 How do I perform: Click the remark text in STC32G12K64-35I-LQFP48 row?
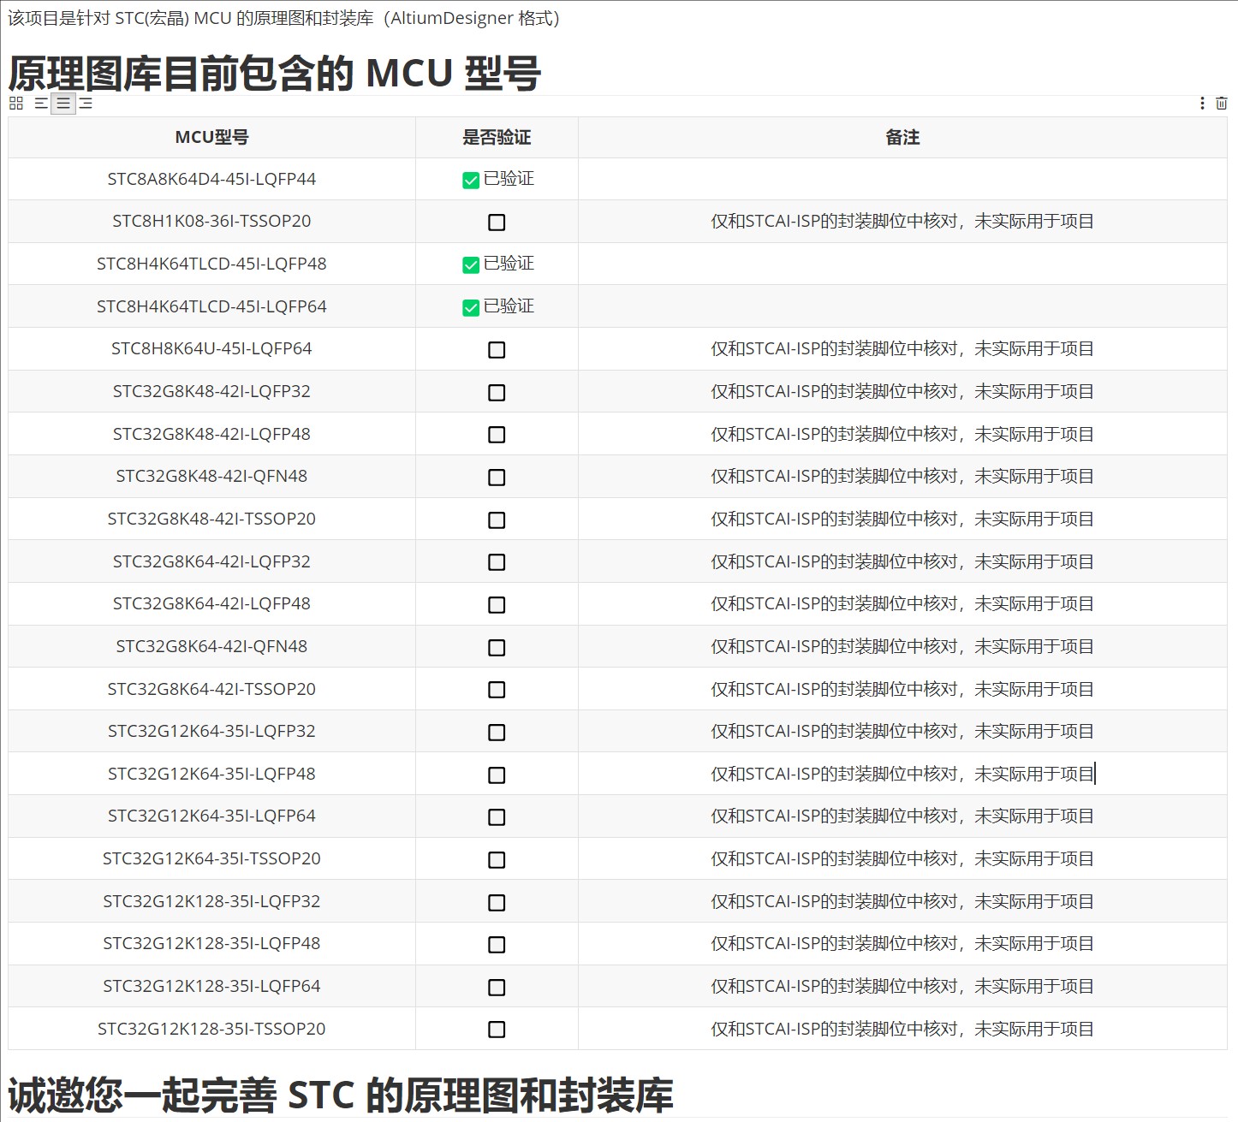click(902, 775)
